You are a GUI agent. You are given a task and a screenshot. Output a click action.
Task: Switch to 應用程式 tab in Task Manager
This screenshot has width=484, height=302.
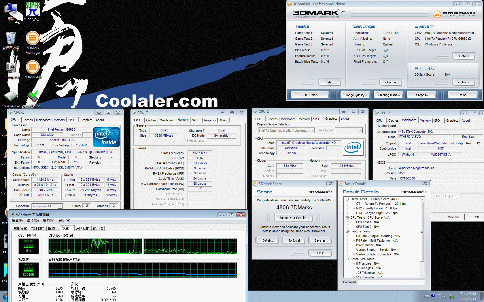tap(20, 229)
